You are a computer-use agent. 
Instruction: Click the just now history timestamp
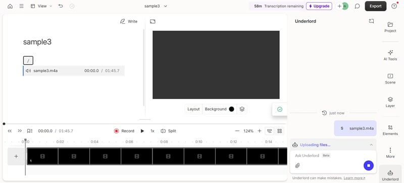[333, 113]
